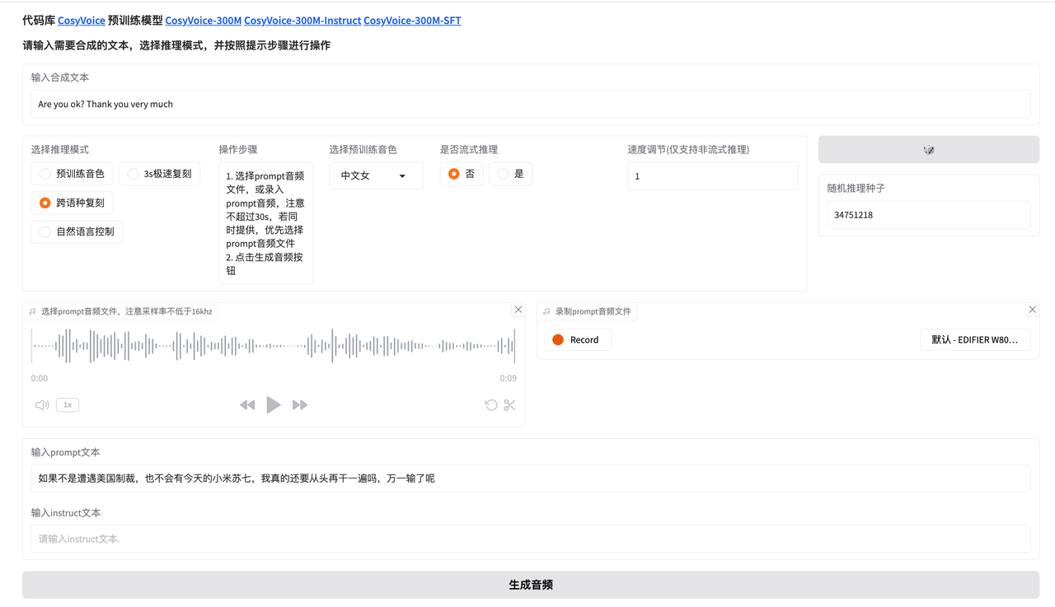Click the instruct text input field

click(x=530, y=539)
